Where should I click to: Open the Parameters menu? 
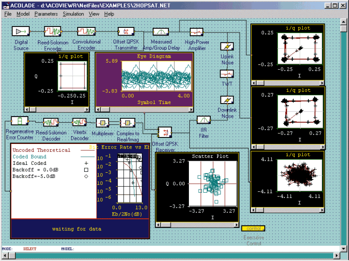coord(46,14)
